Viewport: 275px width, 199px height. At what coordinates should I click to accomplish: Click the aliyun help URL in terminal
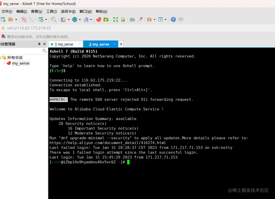tap(108, 143)
